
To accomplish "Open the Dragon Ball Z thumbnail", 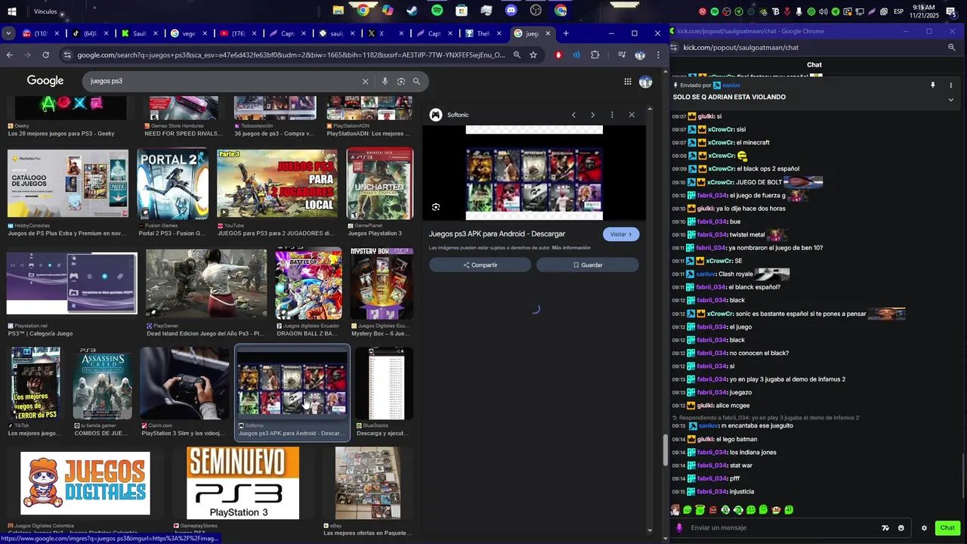I will (x=308, y=284).
